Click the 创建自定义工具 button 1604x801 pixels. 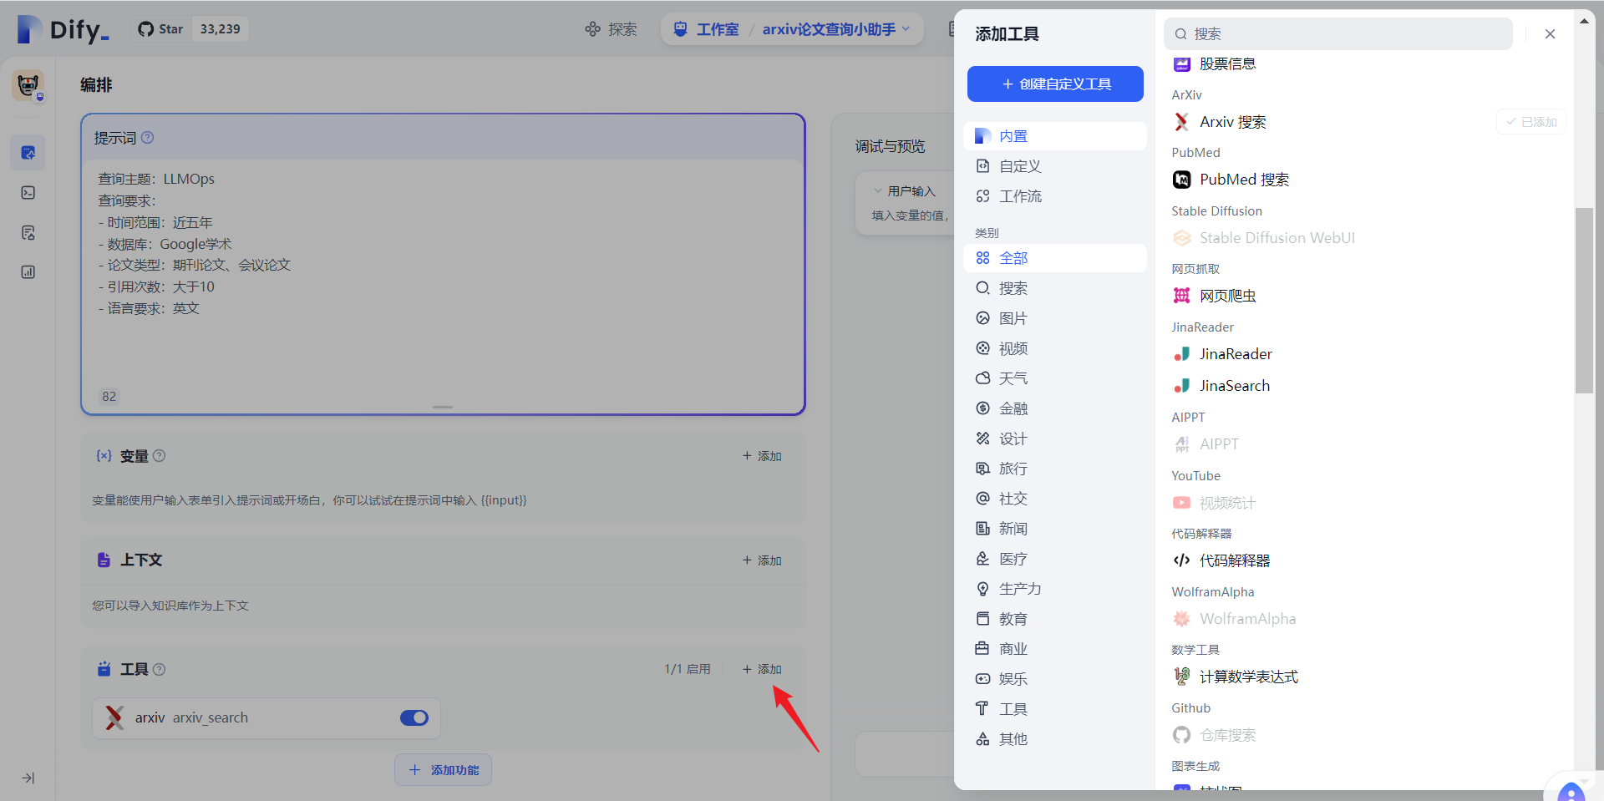(x=1055, y=84)
